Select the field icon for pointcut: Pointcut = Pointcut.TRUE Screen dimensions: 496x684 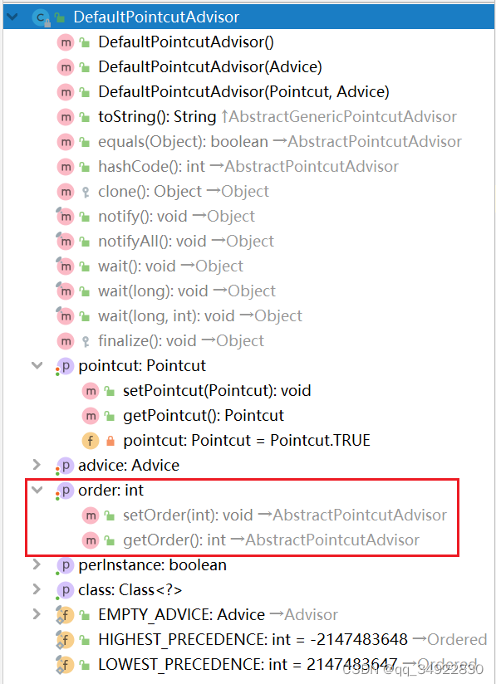[91, 441]
